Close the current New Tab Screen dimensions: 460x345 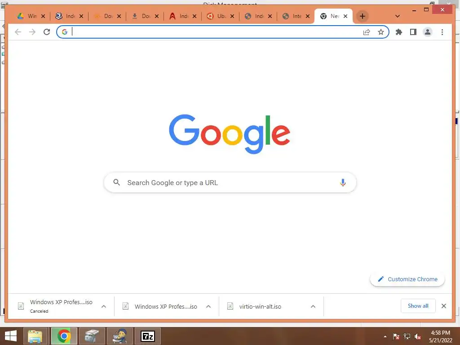345,16
